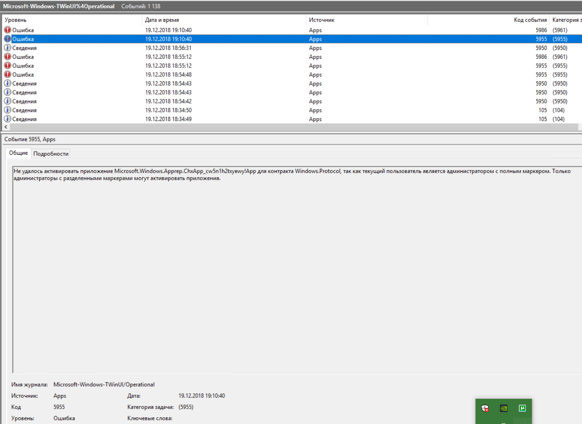This screenshot has height=424, width=582.
Task: Click the error icon of the 18:54:48 event
Action: 7,75
